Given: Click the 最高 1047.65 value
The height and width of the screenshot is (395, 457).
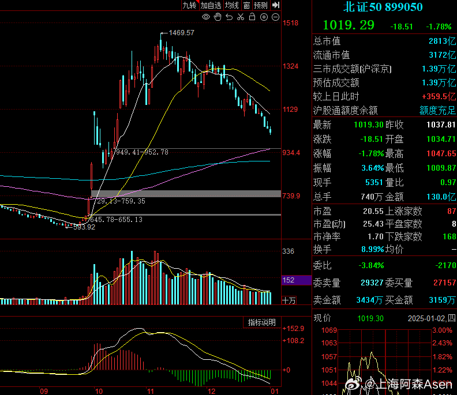Looking at the screenshot, I should click(x=441, y=153).
